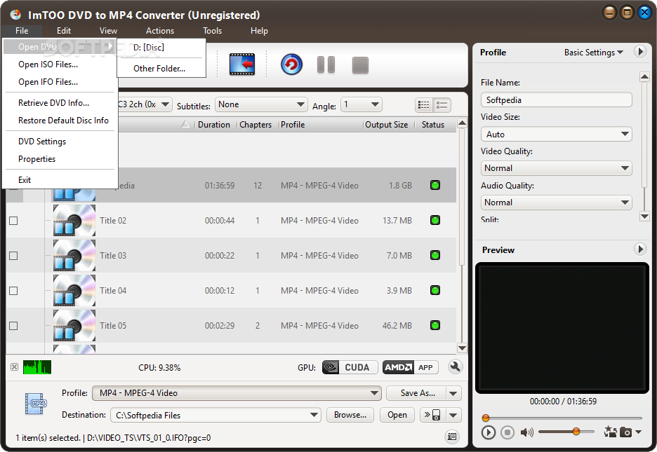Click the preview seek slider handle
Viewport: 657px width, 452px height.
(486, 417)
